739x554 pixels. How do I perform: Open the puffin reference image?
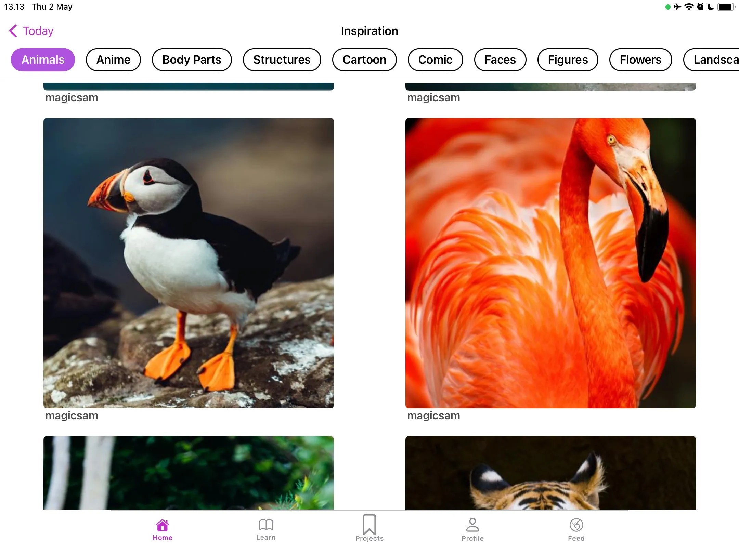[188, 263]
